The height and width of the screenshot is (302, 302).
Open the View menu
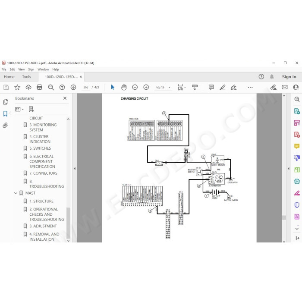tap(22, 69)
